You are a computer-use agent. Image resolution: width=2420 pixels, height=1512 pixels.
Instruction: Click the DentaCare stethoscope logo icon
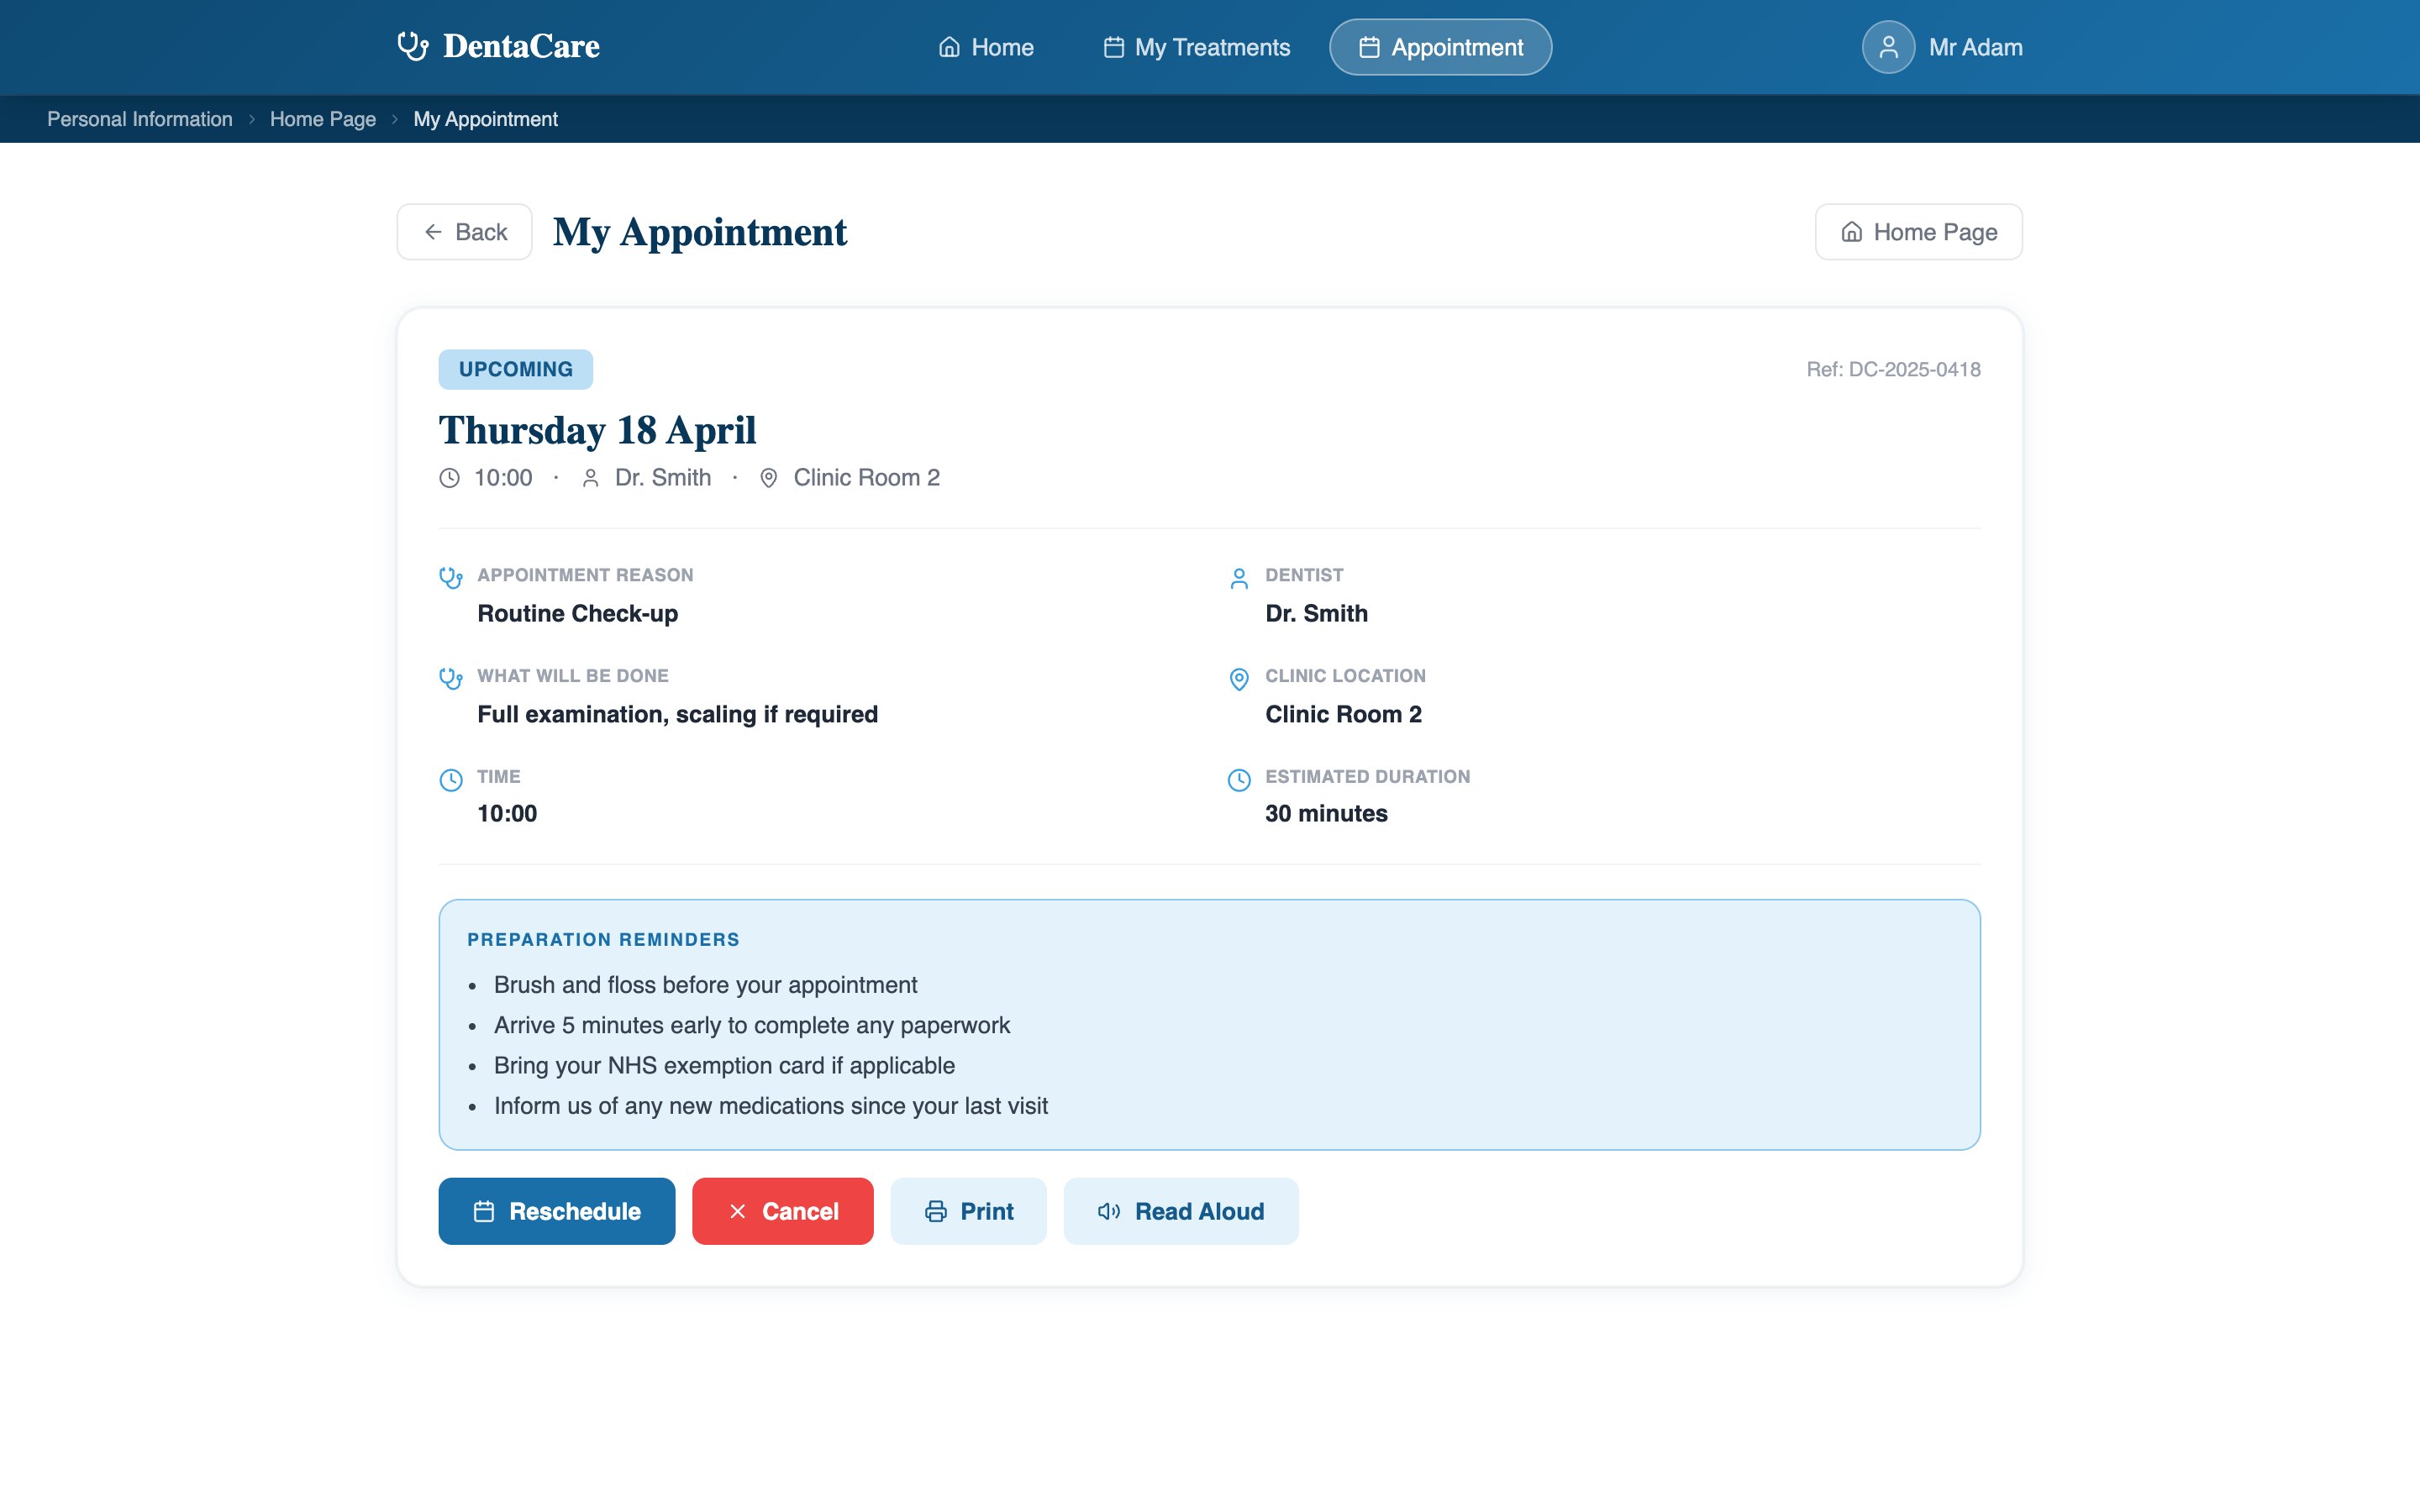pos(412,46)
